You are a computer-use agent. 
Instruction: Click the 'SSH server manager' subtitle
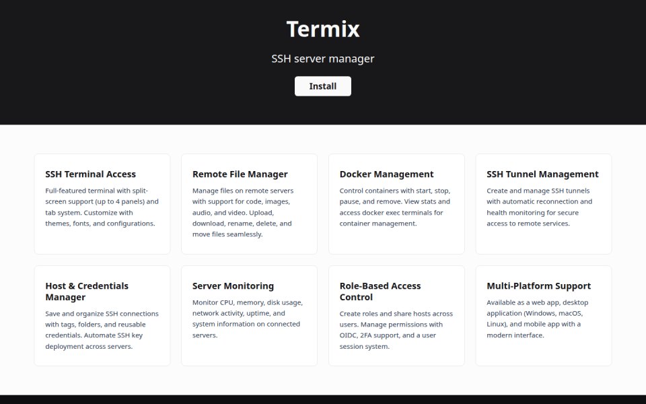coord(322,59)
